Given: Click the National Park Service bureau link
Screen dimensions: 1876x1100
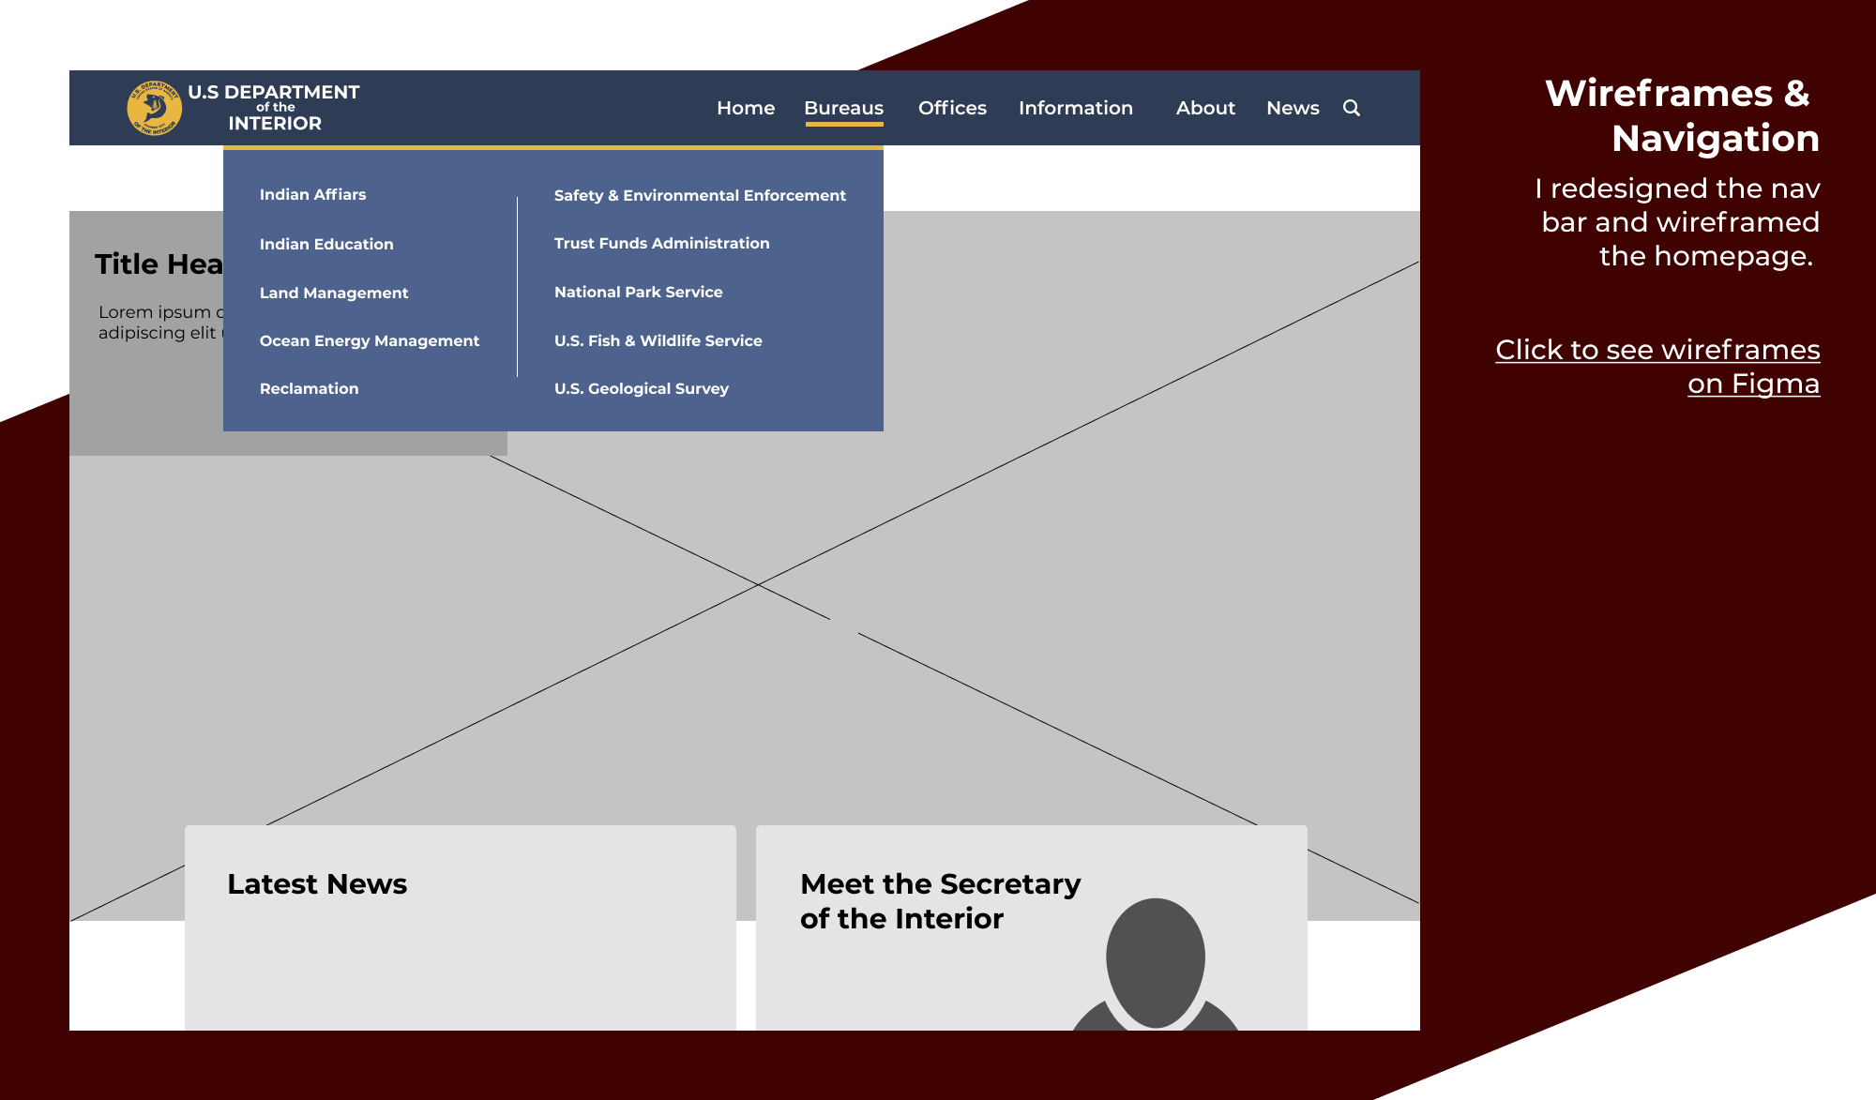Looking at the screenshot, I should pyautogui.click(x=638, y=292).
